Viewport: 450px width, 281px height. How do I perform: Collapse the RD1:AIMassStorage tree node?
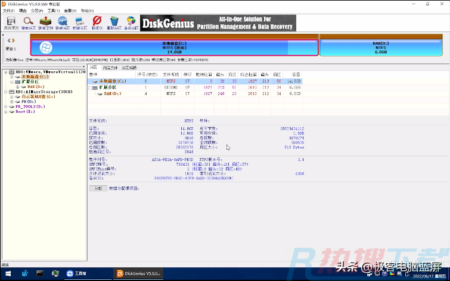tap(6, 91)
